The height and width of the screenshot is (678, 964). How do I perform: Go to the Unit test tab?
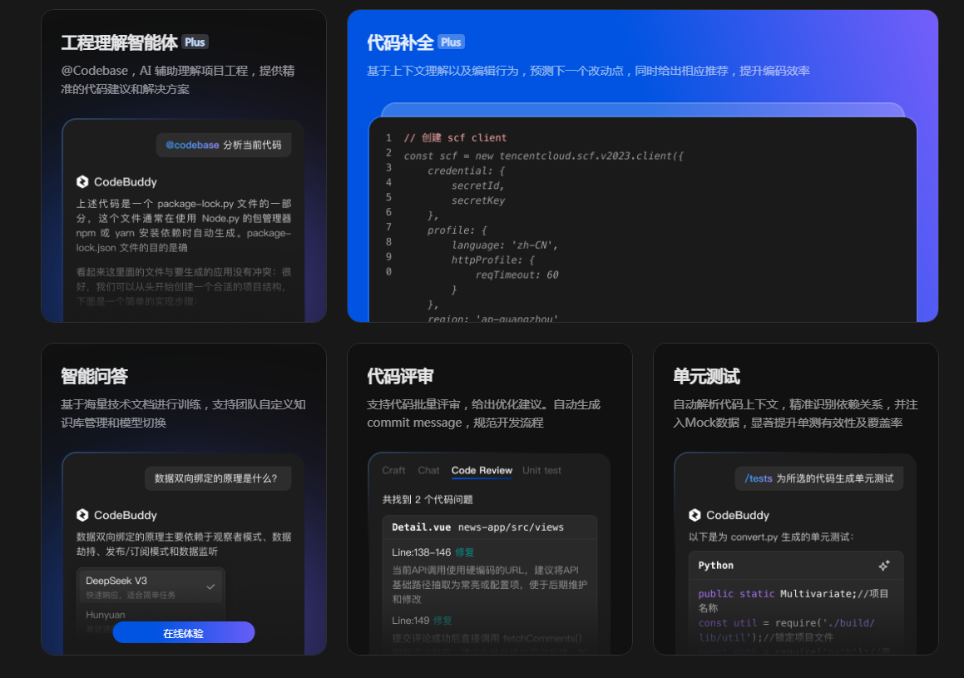click(541, 471)
